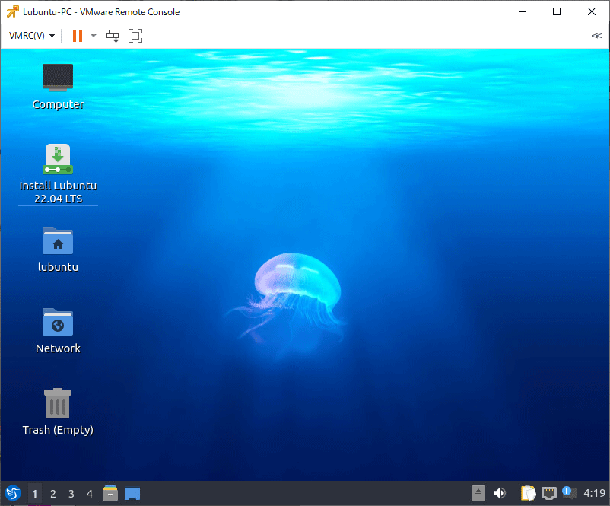610x506 pixels.
Task: Click the Send Ctrl+Alt+Del icon
Action: 113,36
